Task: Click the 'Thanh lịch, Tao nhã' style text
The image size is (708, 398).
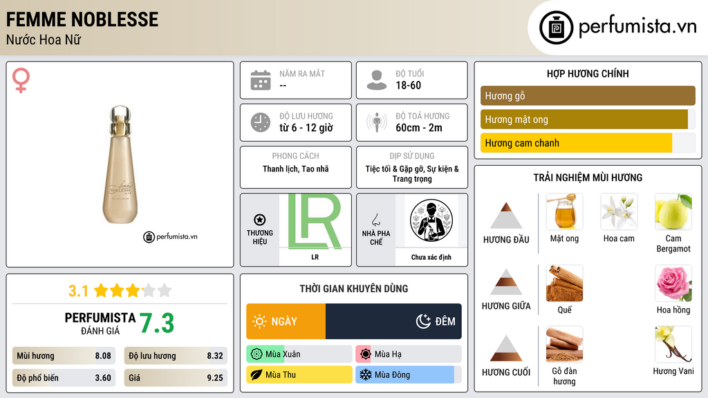Action: point(296,169)
